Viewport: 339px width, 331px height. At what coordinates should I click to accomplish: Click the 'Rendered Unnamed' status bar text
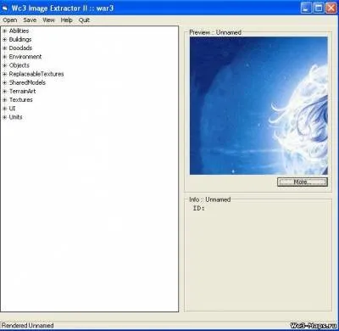[x=27, y=325]
